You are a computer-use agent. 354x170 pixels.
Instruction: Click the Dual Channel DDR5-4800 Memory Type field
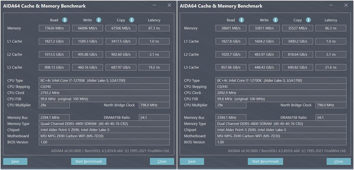pos(281,124)
